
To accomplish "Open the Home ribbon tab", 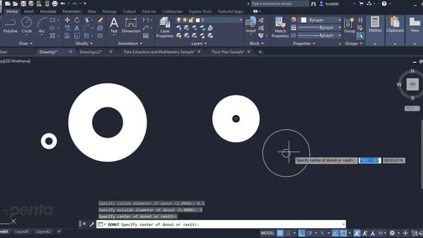I will (12, 11).
